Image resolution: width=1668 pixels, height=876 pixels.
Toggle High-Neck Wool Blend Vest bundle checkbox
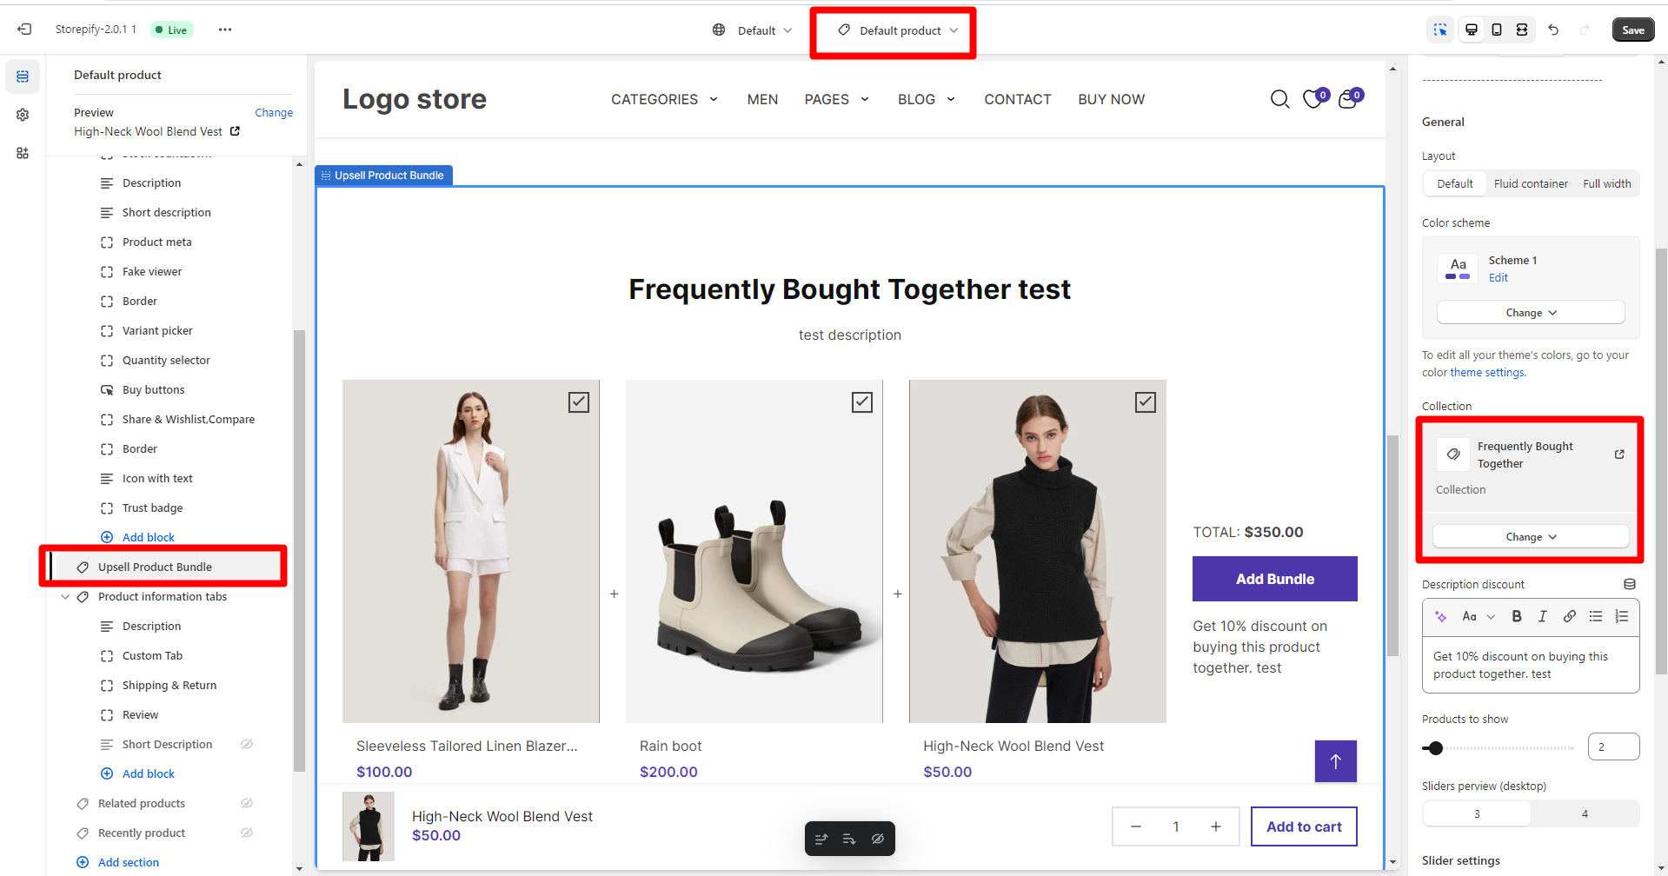(x=1146, y=401)
